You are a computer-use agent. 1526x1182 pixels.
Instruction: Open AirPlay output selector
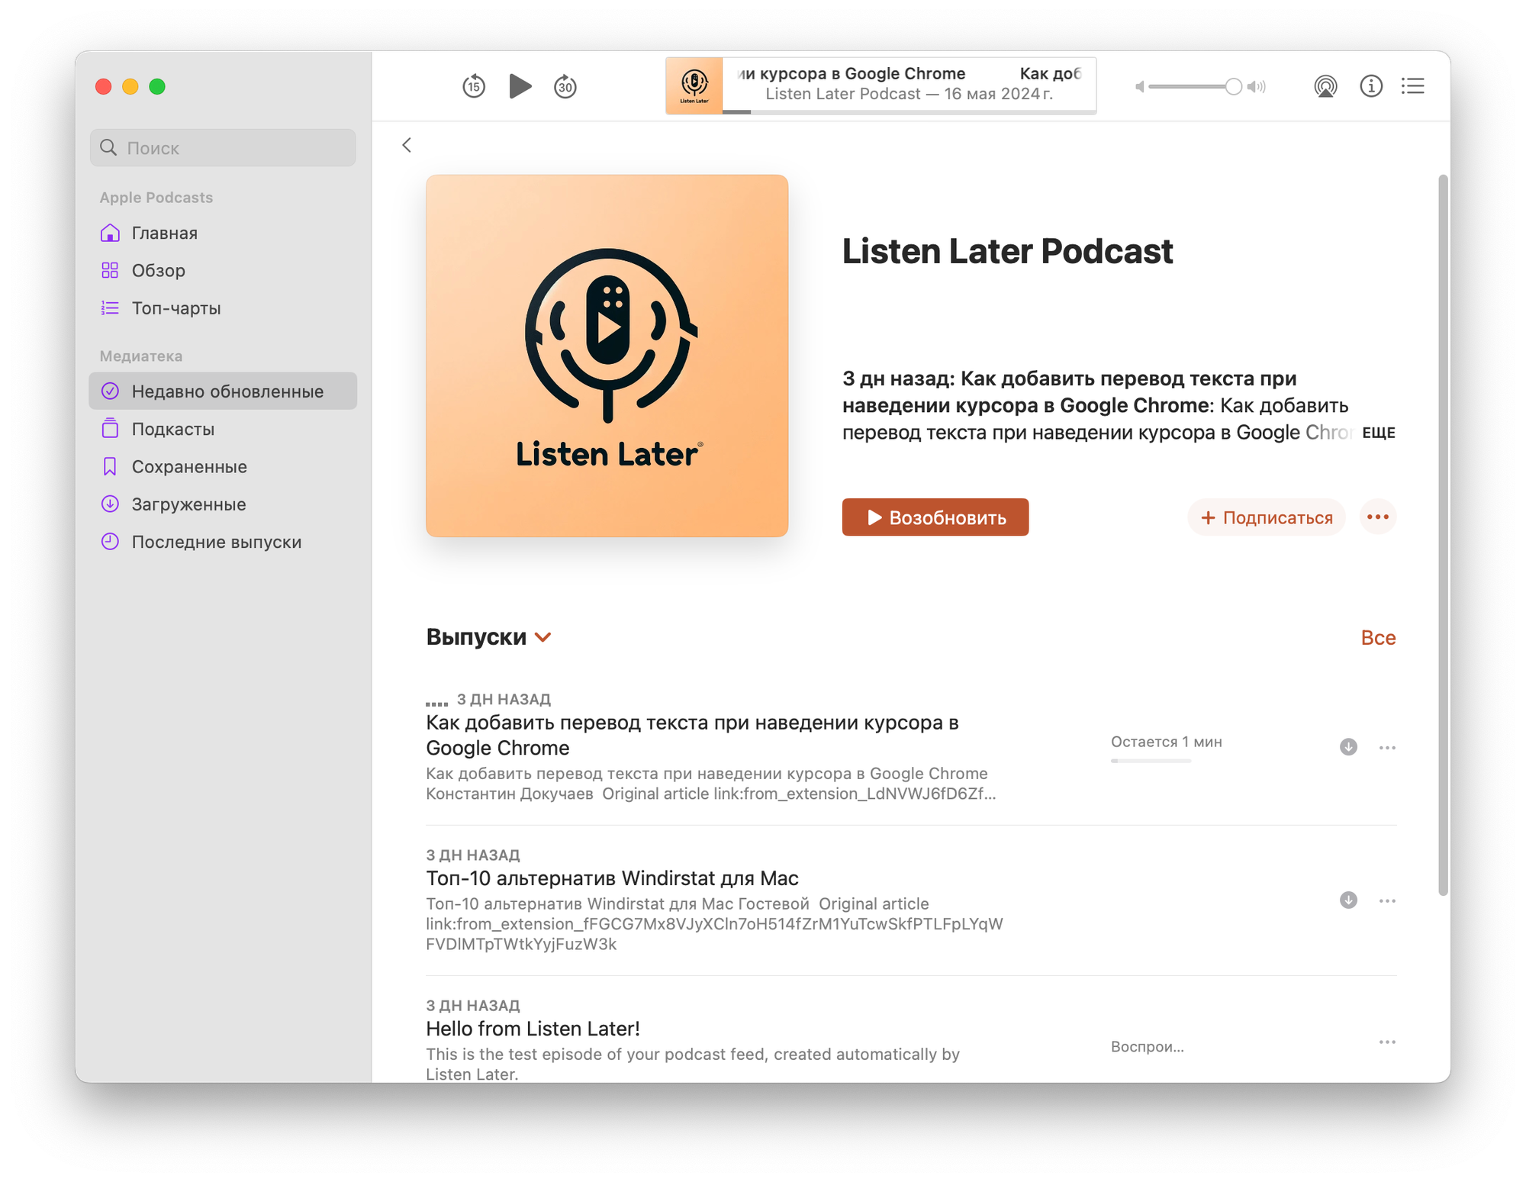pyautogui.click(x=1325, y=86)
